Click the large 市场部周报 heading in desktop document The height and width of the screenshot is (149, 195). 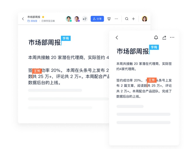[x=45, y=42]
